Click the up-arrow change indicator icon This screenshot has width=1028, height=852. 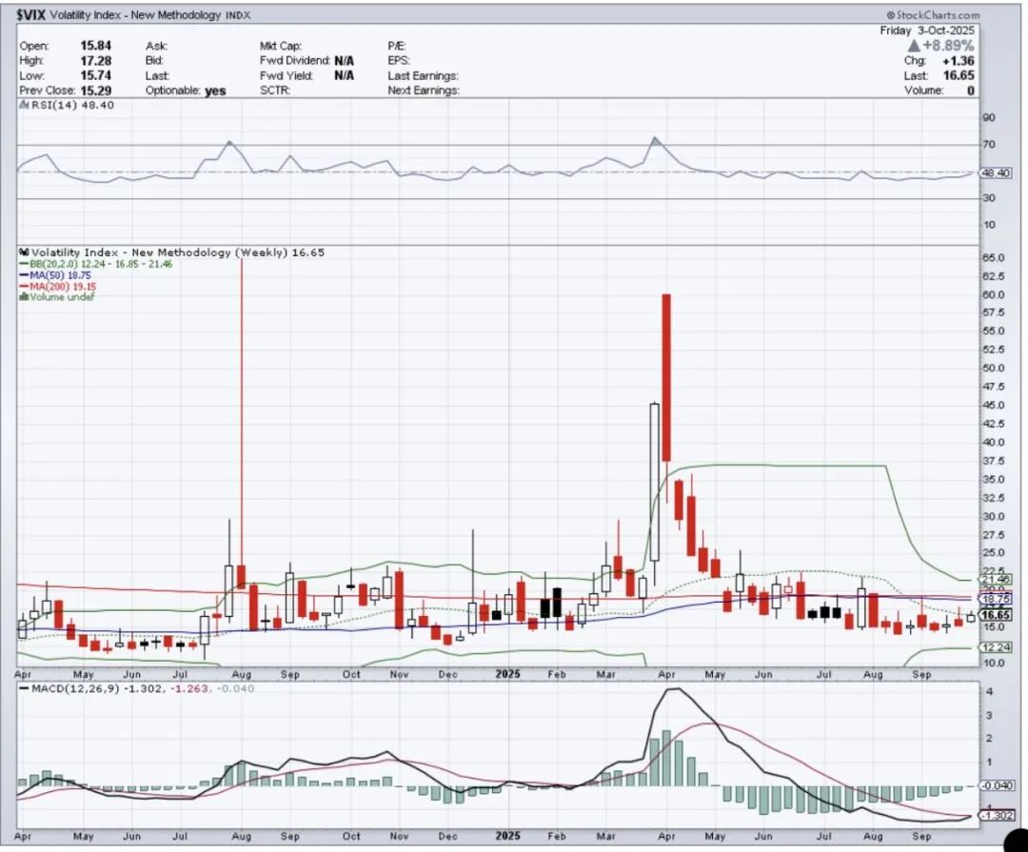pos(914,46)
